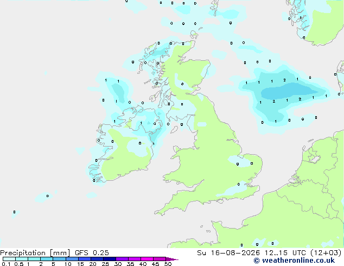Select the 2–5 mm legend color swatch
The height and width of the screenshot is (266, 344).
click(47, 259)
